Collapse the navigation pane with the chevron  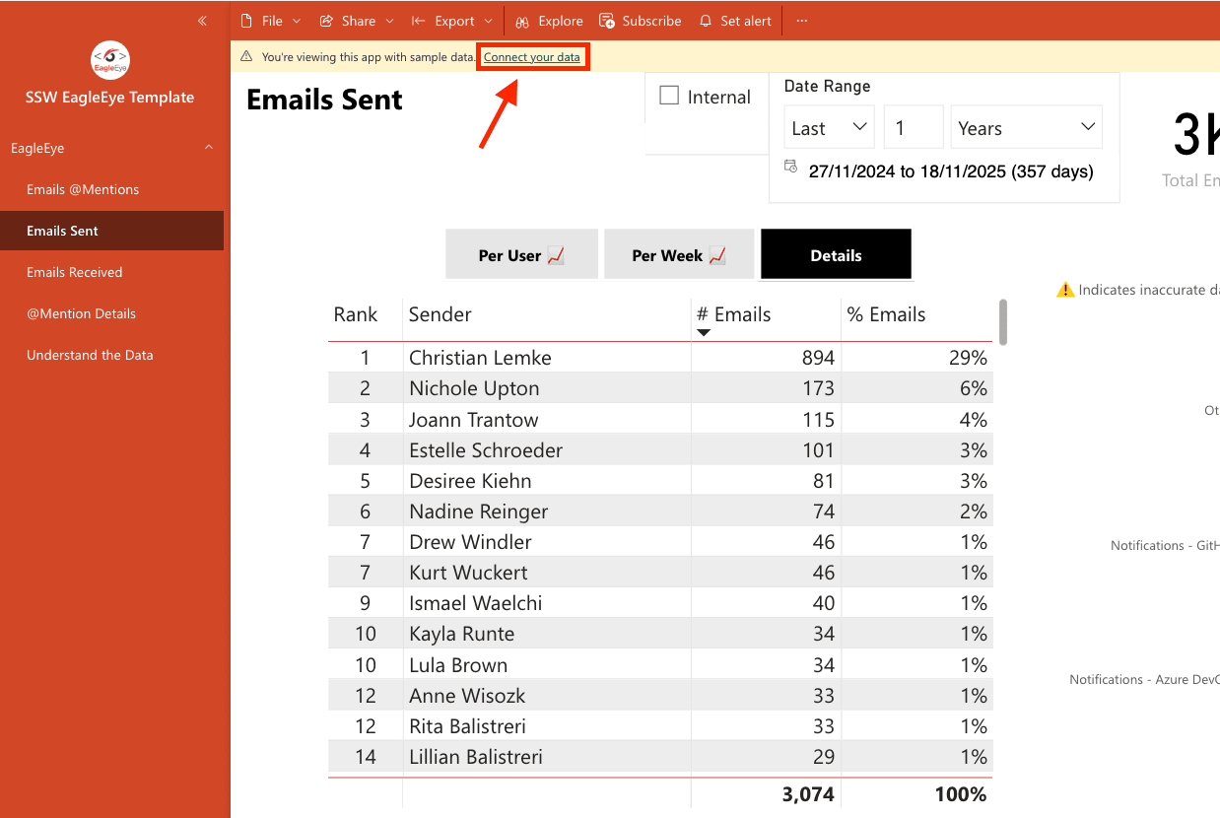click(202, 20)
